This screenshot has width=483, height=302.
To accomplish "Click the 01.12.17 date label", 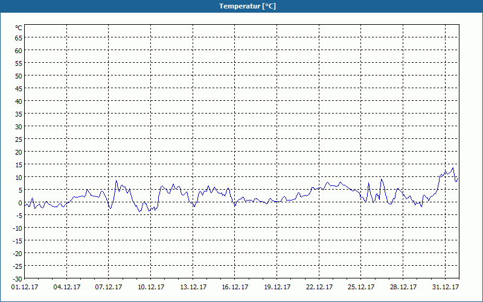I will (25, 287).
